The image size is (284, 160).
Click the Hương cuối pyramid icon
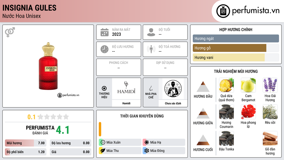[203, 140]
